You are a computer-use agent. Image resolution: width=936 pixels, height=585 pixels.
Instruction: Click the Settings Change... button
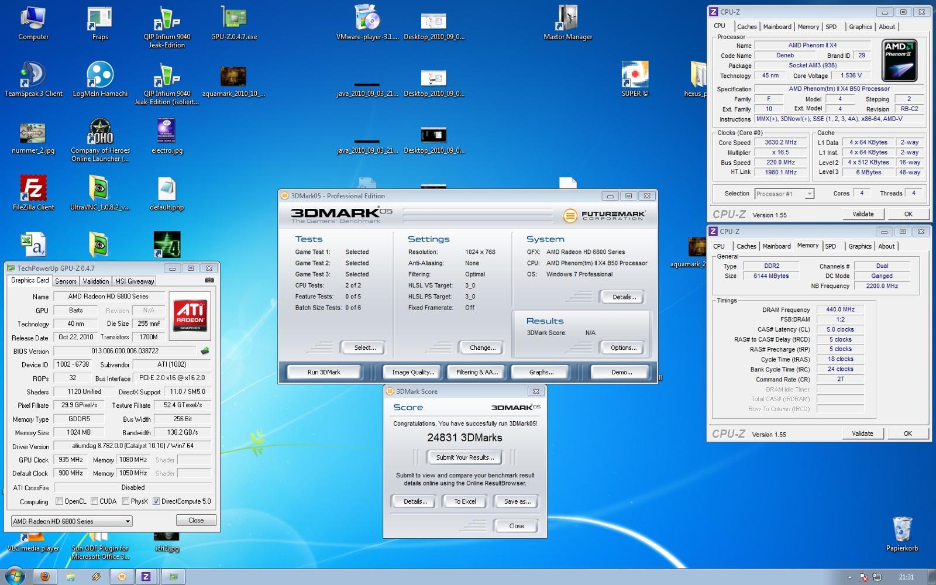483,347
